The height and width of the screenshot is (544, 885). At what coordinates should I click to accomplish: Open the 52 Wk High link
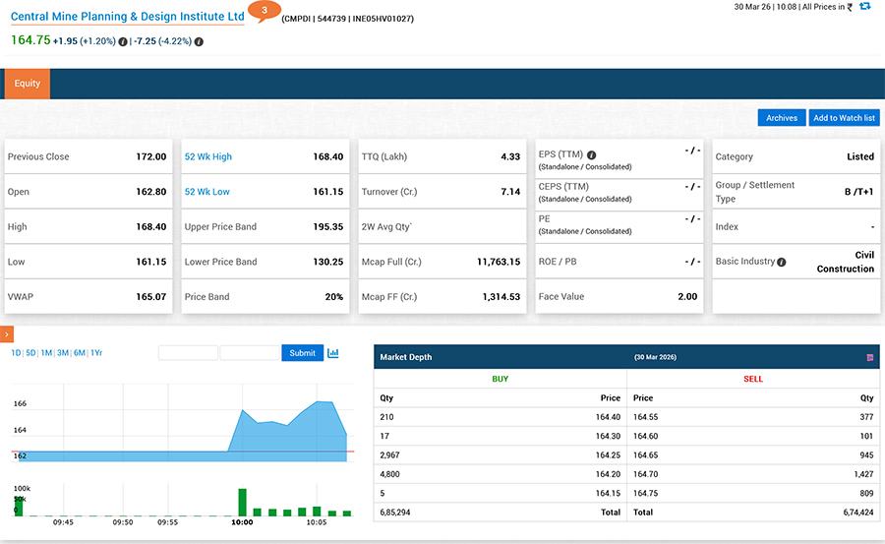208,156
